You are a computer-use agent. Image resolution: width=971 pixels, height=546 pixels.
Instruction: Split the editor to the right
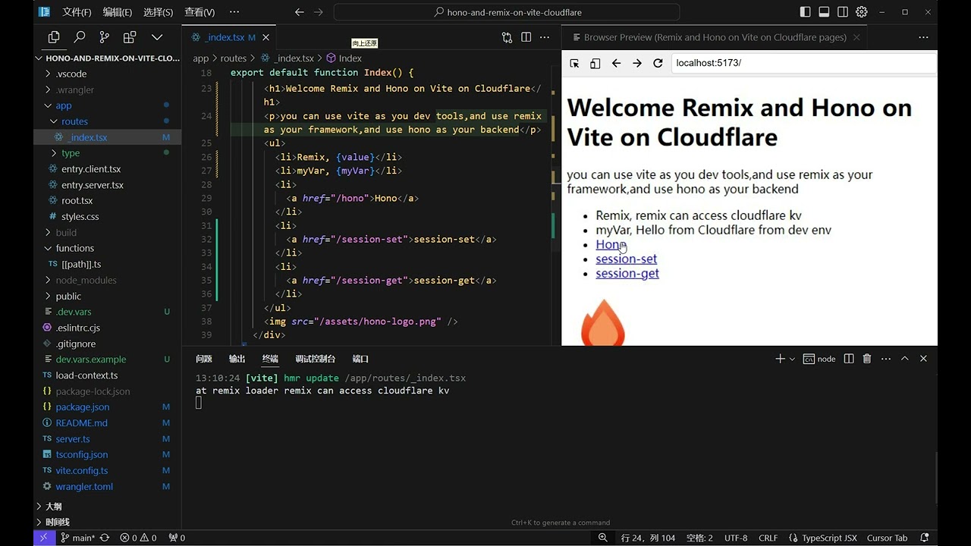(526, 37)
